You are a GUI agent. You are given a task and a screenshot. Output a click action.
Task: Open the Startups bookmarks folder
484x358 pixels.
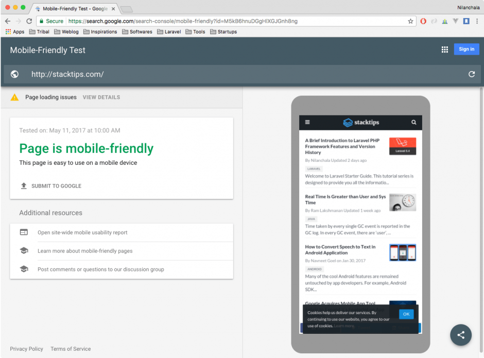(x=223, y=32)
